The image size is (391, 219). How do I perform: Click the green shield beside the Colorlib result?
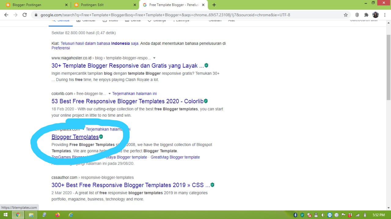tap(206, 101)
